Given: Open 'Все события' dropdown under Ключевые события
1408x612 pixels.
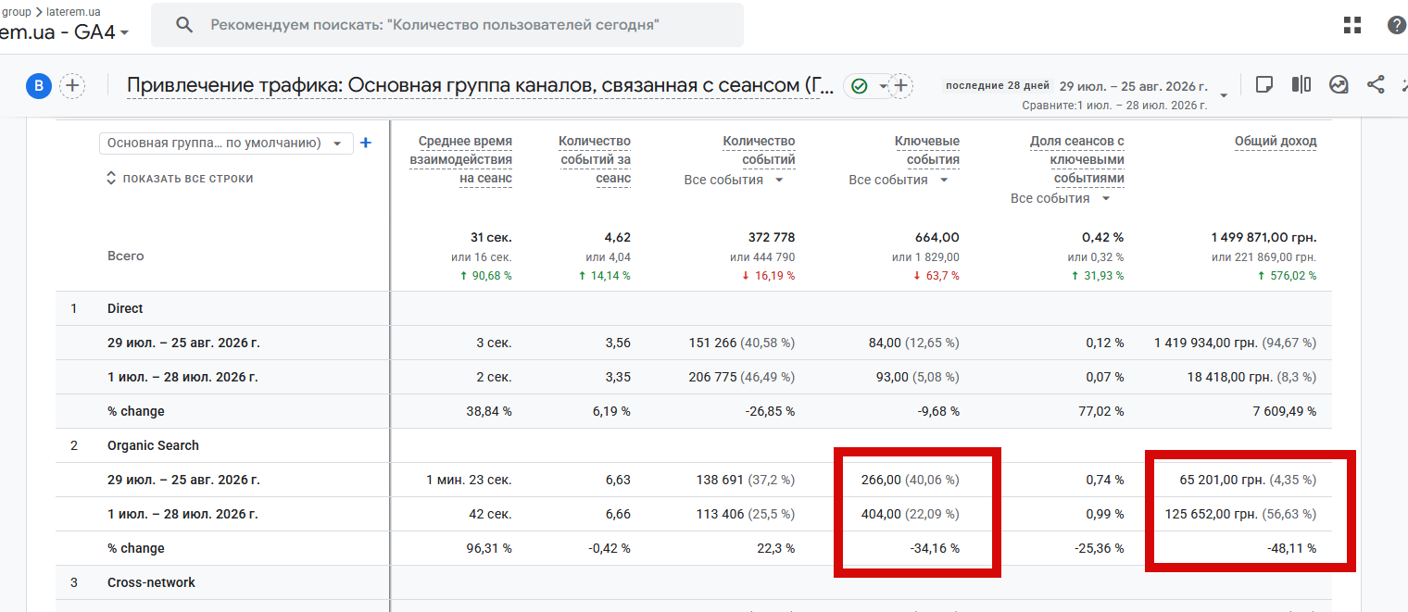Looking at the screenshot, I should pos(899,180).
